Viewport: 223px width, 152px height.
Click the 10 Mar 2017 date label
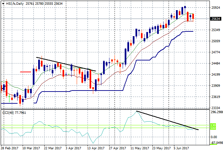click(x=31, y=148)
